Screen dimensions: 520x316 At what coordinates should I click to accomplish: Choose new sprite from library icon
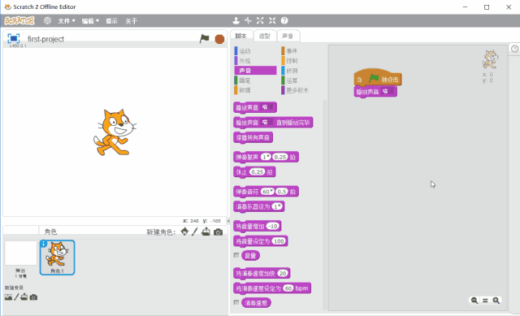click(x=184, y=232)
